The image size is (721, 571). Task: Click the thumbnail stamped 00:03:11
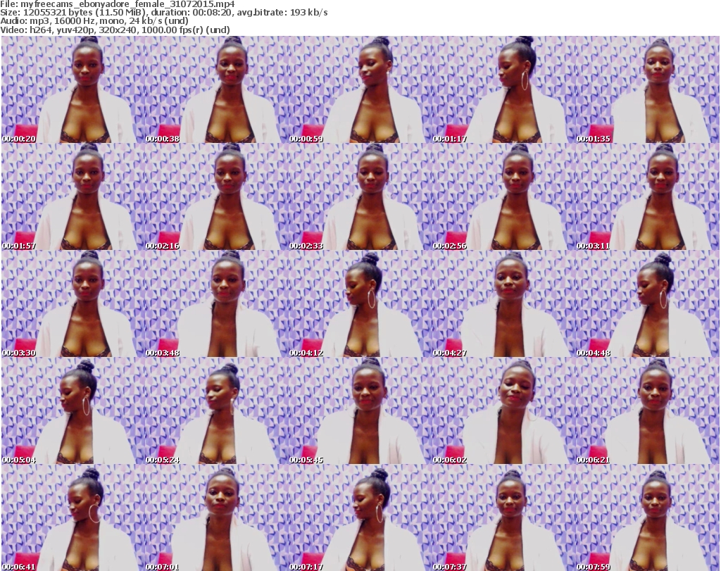648,196
